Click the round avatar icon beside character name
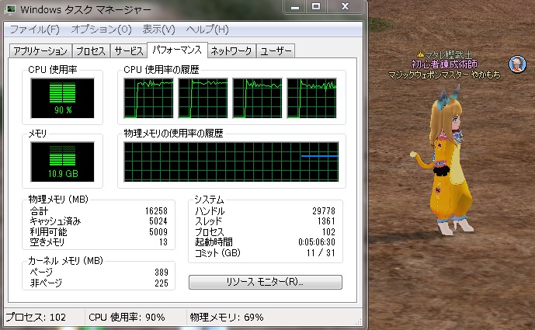The height and width of the screenshot is (330, 535). point(517,64)
